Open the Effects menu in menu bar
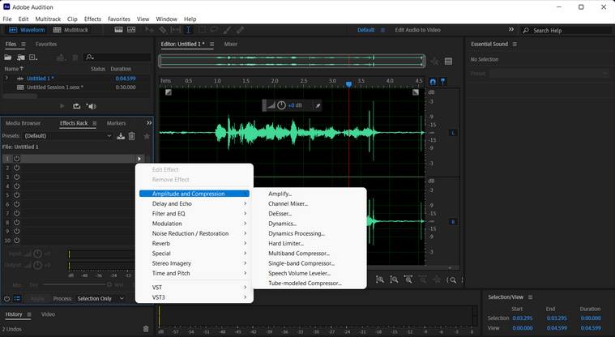Image resolution: width=615 pixels, height=337 pixels. pos(92,19)
